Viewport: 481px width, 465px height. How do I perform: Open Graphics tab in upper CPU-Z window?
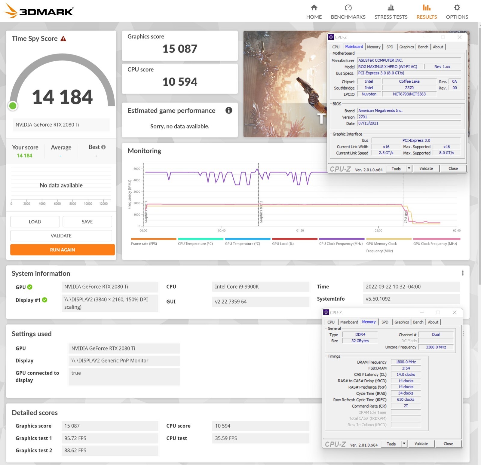[406, 47]
